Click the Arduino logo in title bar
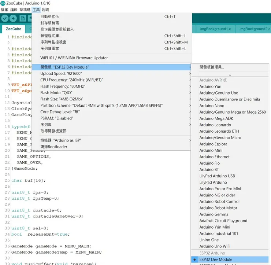 pos(3,3)
